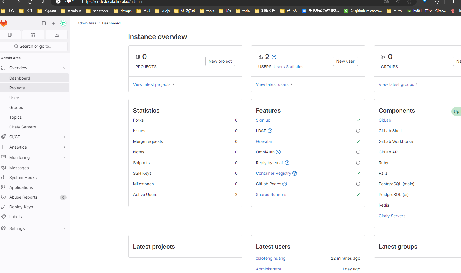The height and width of the screenshot is (273, 461).
Task: Expand the Settings sidebar section
Action: pos(64,228)
